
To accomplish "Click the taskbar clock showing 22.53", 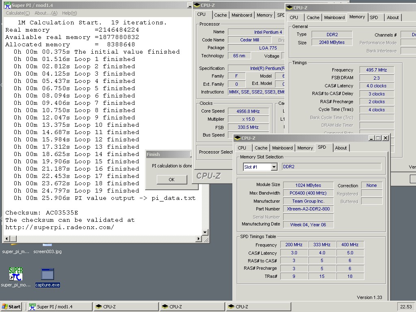I will click(x=406, y=307).
